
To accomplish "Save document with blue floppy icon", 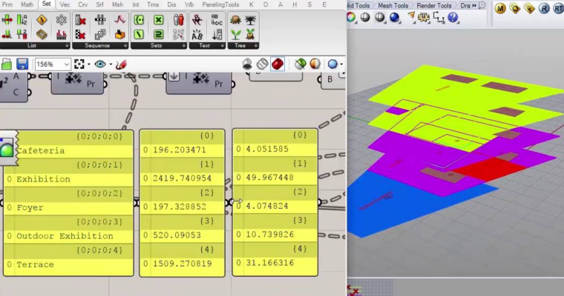I will (22, 64).
